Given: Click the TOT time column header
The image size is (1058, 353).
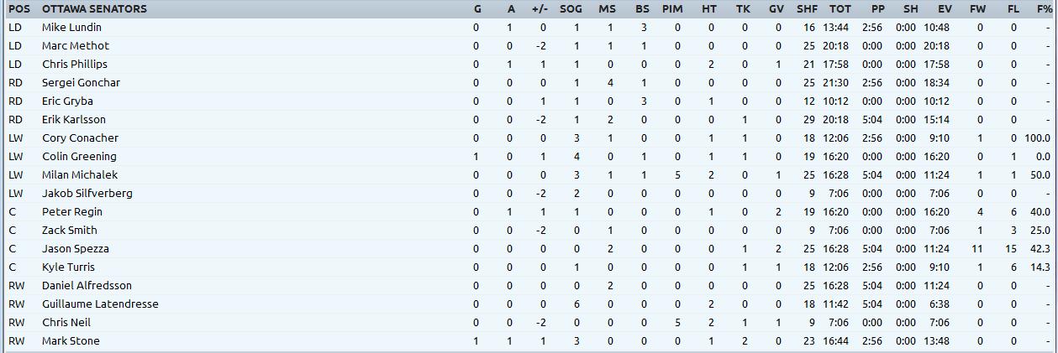Looking at the screenshot, I should 840,8.
